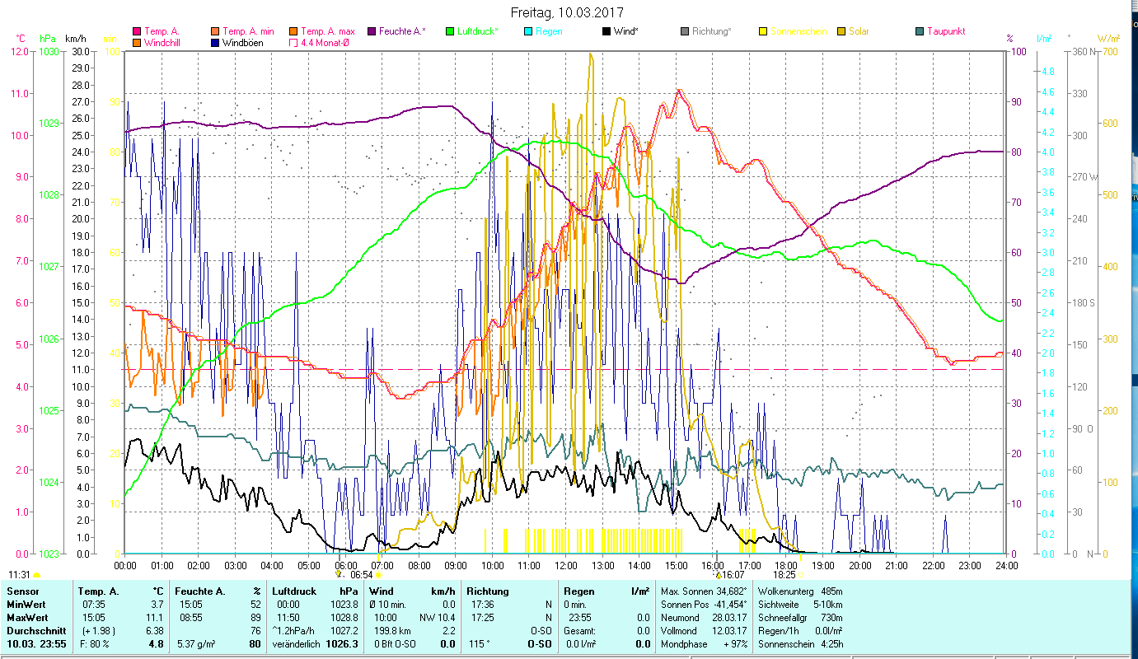Click the MinWert row label
This screenshot has height=659, width=1138.
pyautogui.click(x=27, y=605)
